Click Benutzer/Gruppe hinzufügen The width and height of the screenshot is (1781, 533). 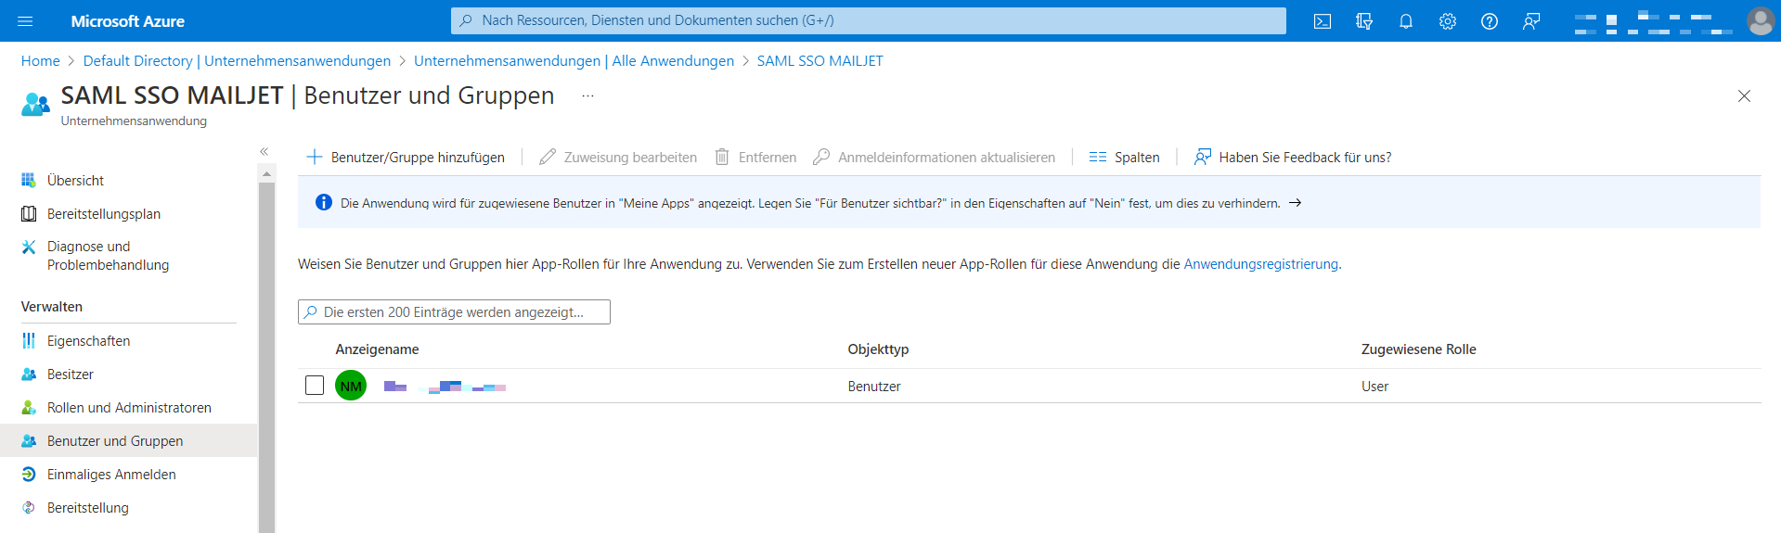pos(406,158)
